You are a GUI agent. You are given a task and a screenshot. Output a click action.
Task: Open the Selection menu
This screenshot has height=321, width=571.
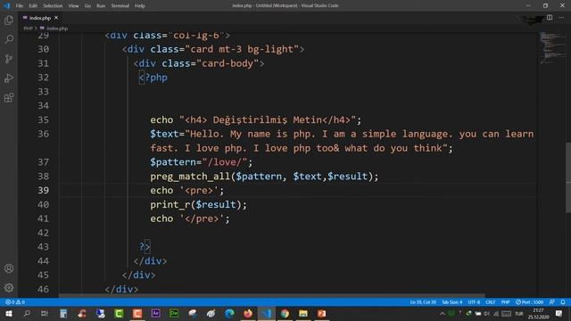(x=53, y=6)
